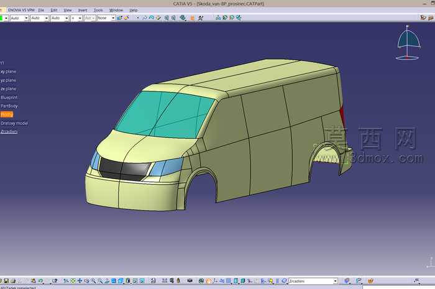The width and height of the screenshot is (435, 289).
Task: Open the Help menu
Action: 134,10
